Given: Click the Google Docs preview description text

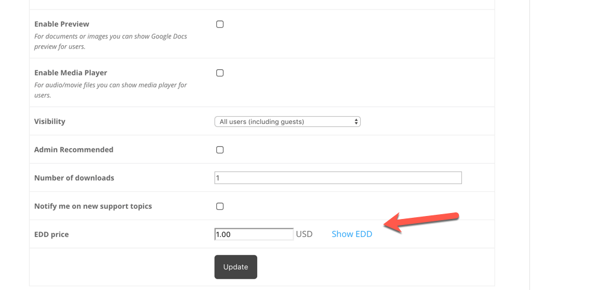Looking at the screenshot, I should 110,42.
